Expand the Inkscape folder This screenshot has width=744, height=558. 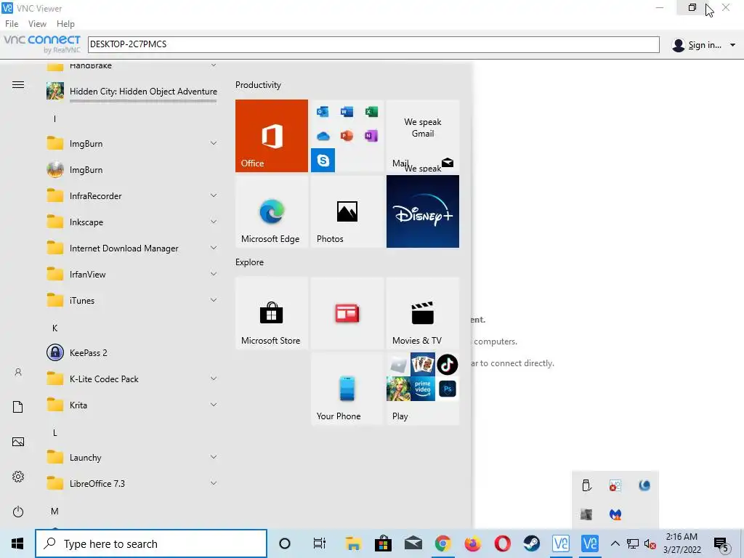click(132, 222)
